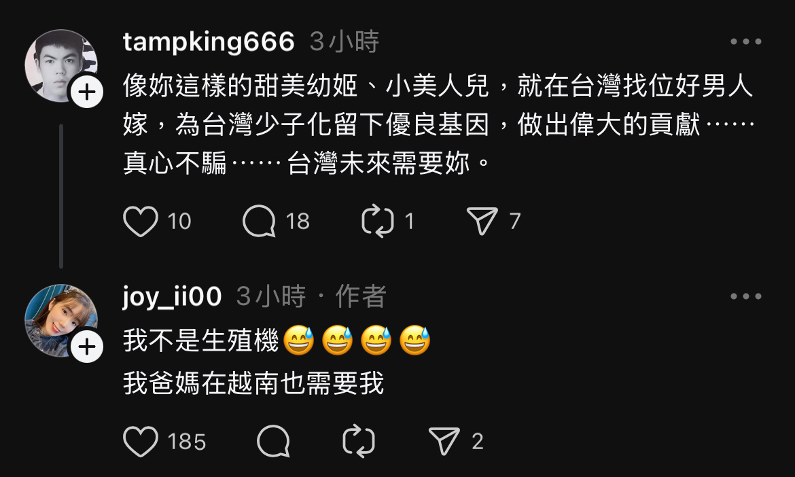View the 18 replies count
This screenshot has height=477, width=795.
point(298,222)
